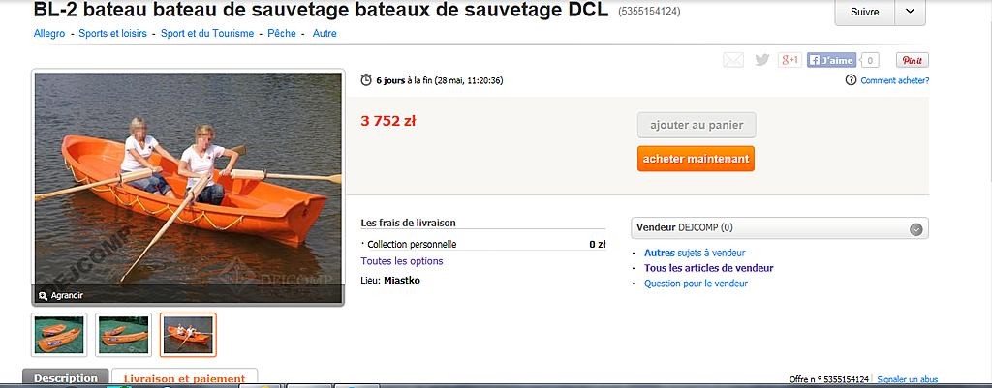The image size is (992, 388).
Task: Add item with ajouter au panier
Action: [697, 125]
